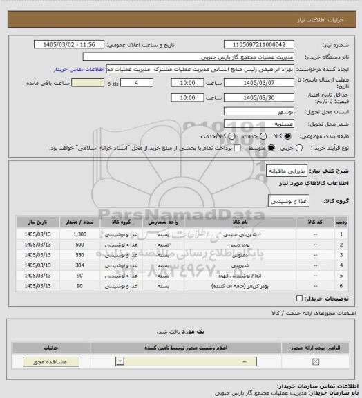The height and width of the screenshot is (398, 362).
Task: Toggle the توضیحات خریدار checkbox
Action: [x=300, y=298]
